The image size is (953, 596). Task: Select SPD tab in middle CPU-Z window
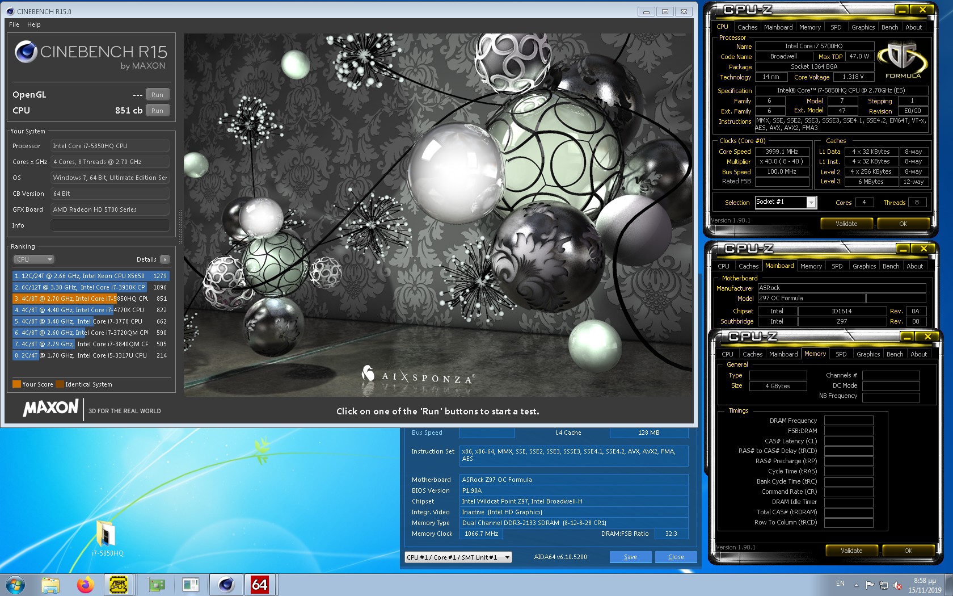click(x=837, y=266)
